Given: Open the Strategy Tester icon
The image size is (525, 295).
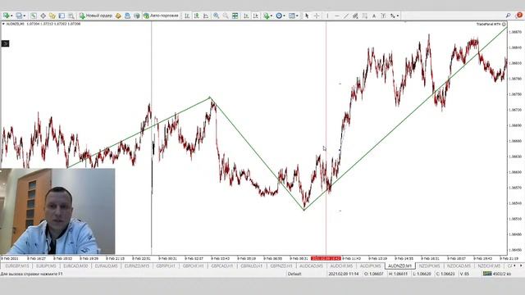Looking at the screenshot, I should 71,16.
